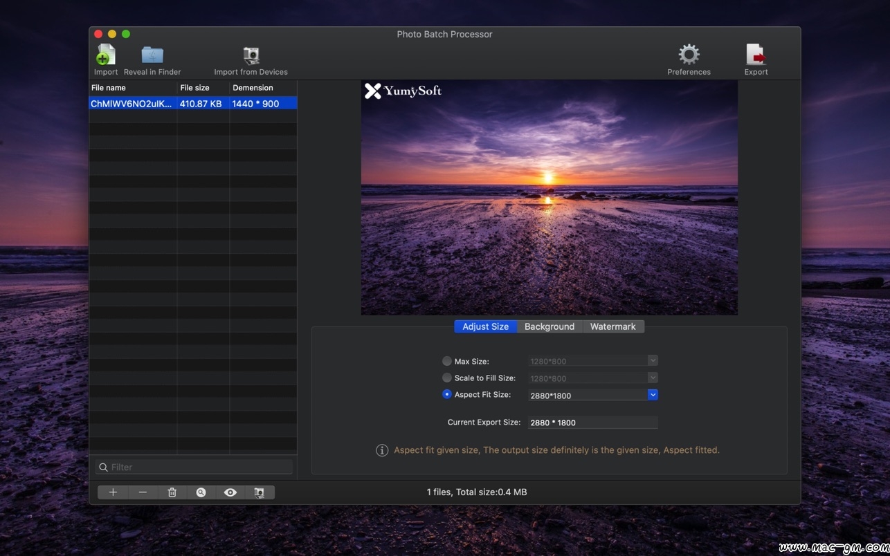Zoom window with the green button

(126, 34)
